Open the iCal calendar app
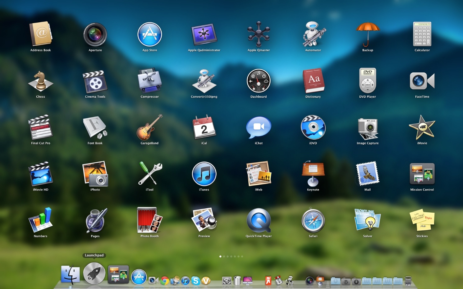The image size is (463, 289). point(204,127)
